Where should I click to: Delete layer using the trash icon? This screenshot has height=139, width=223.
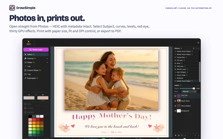[179, 135]
